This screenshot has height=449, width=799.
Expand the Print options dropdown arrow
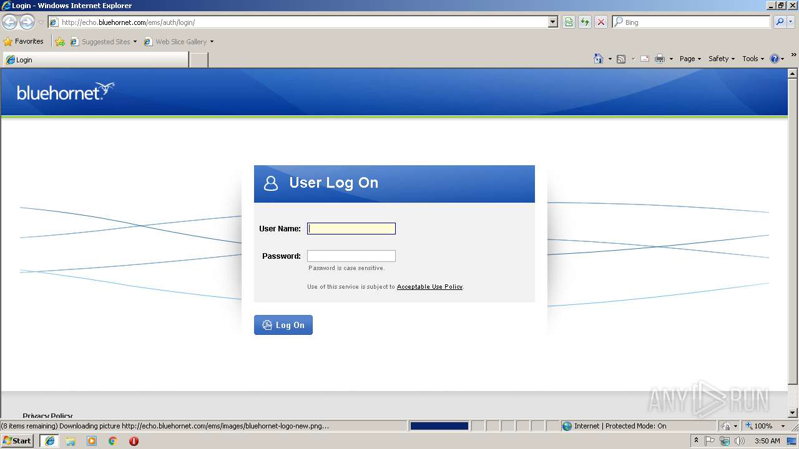671,59
